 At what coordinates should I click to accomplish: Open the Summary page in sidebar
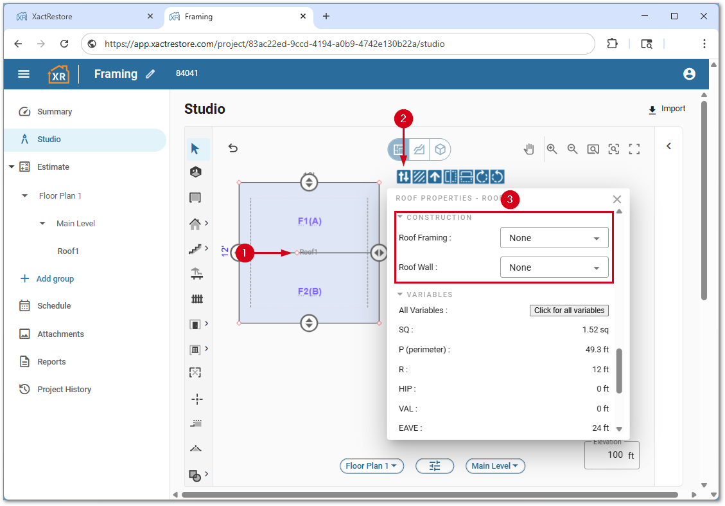pyautogui.click(x=55, y=112)
